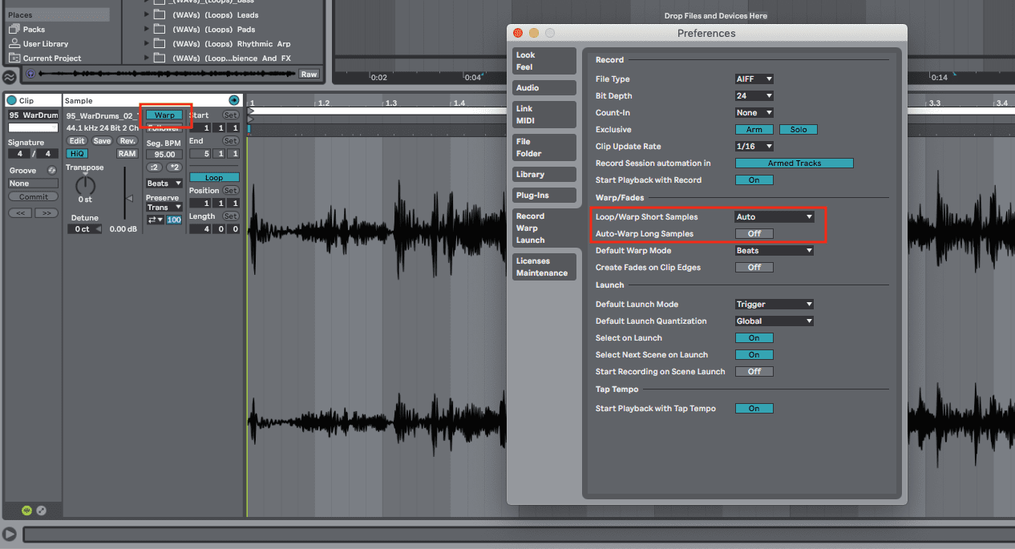Open Clip Update Rate 1/16 dropdown
The width and height of the screenshot is (1015, 549).
tap(754, 147)
